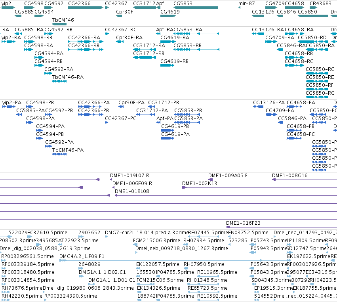Click the mir-87 gene label
This screenshot has width=337, height=302.
point(247,4)
